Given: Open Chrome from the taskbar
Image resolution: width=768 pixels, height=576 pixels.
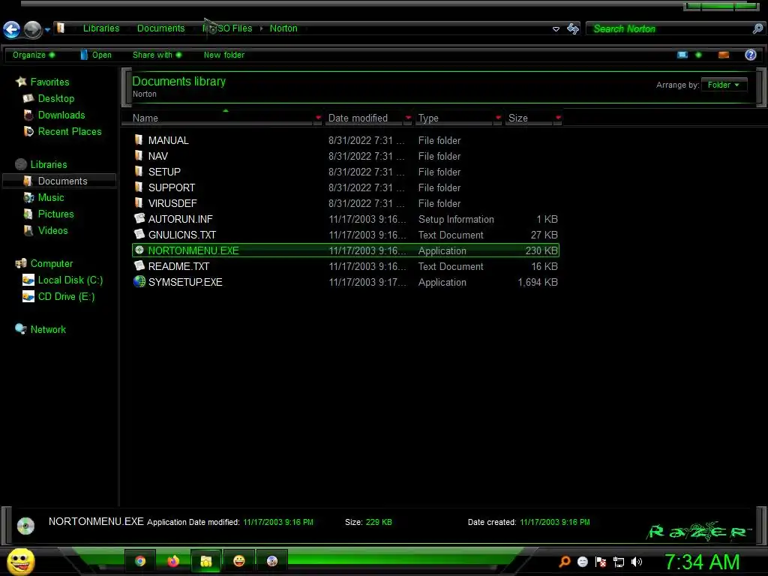Looking at the screenshot, I should pos(140,561).
